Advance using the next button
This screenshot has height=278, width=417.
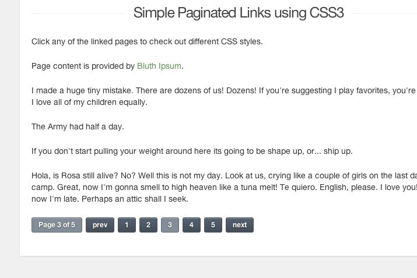coord(240,225)
